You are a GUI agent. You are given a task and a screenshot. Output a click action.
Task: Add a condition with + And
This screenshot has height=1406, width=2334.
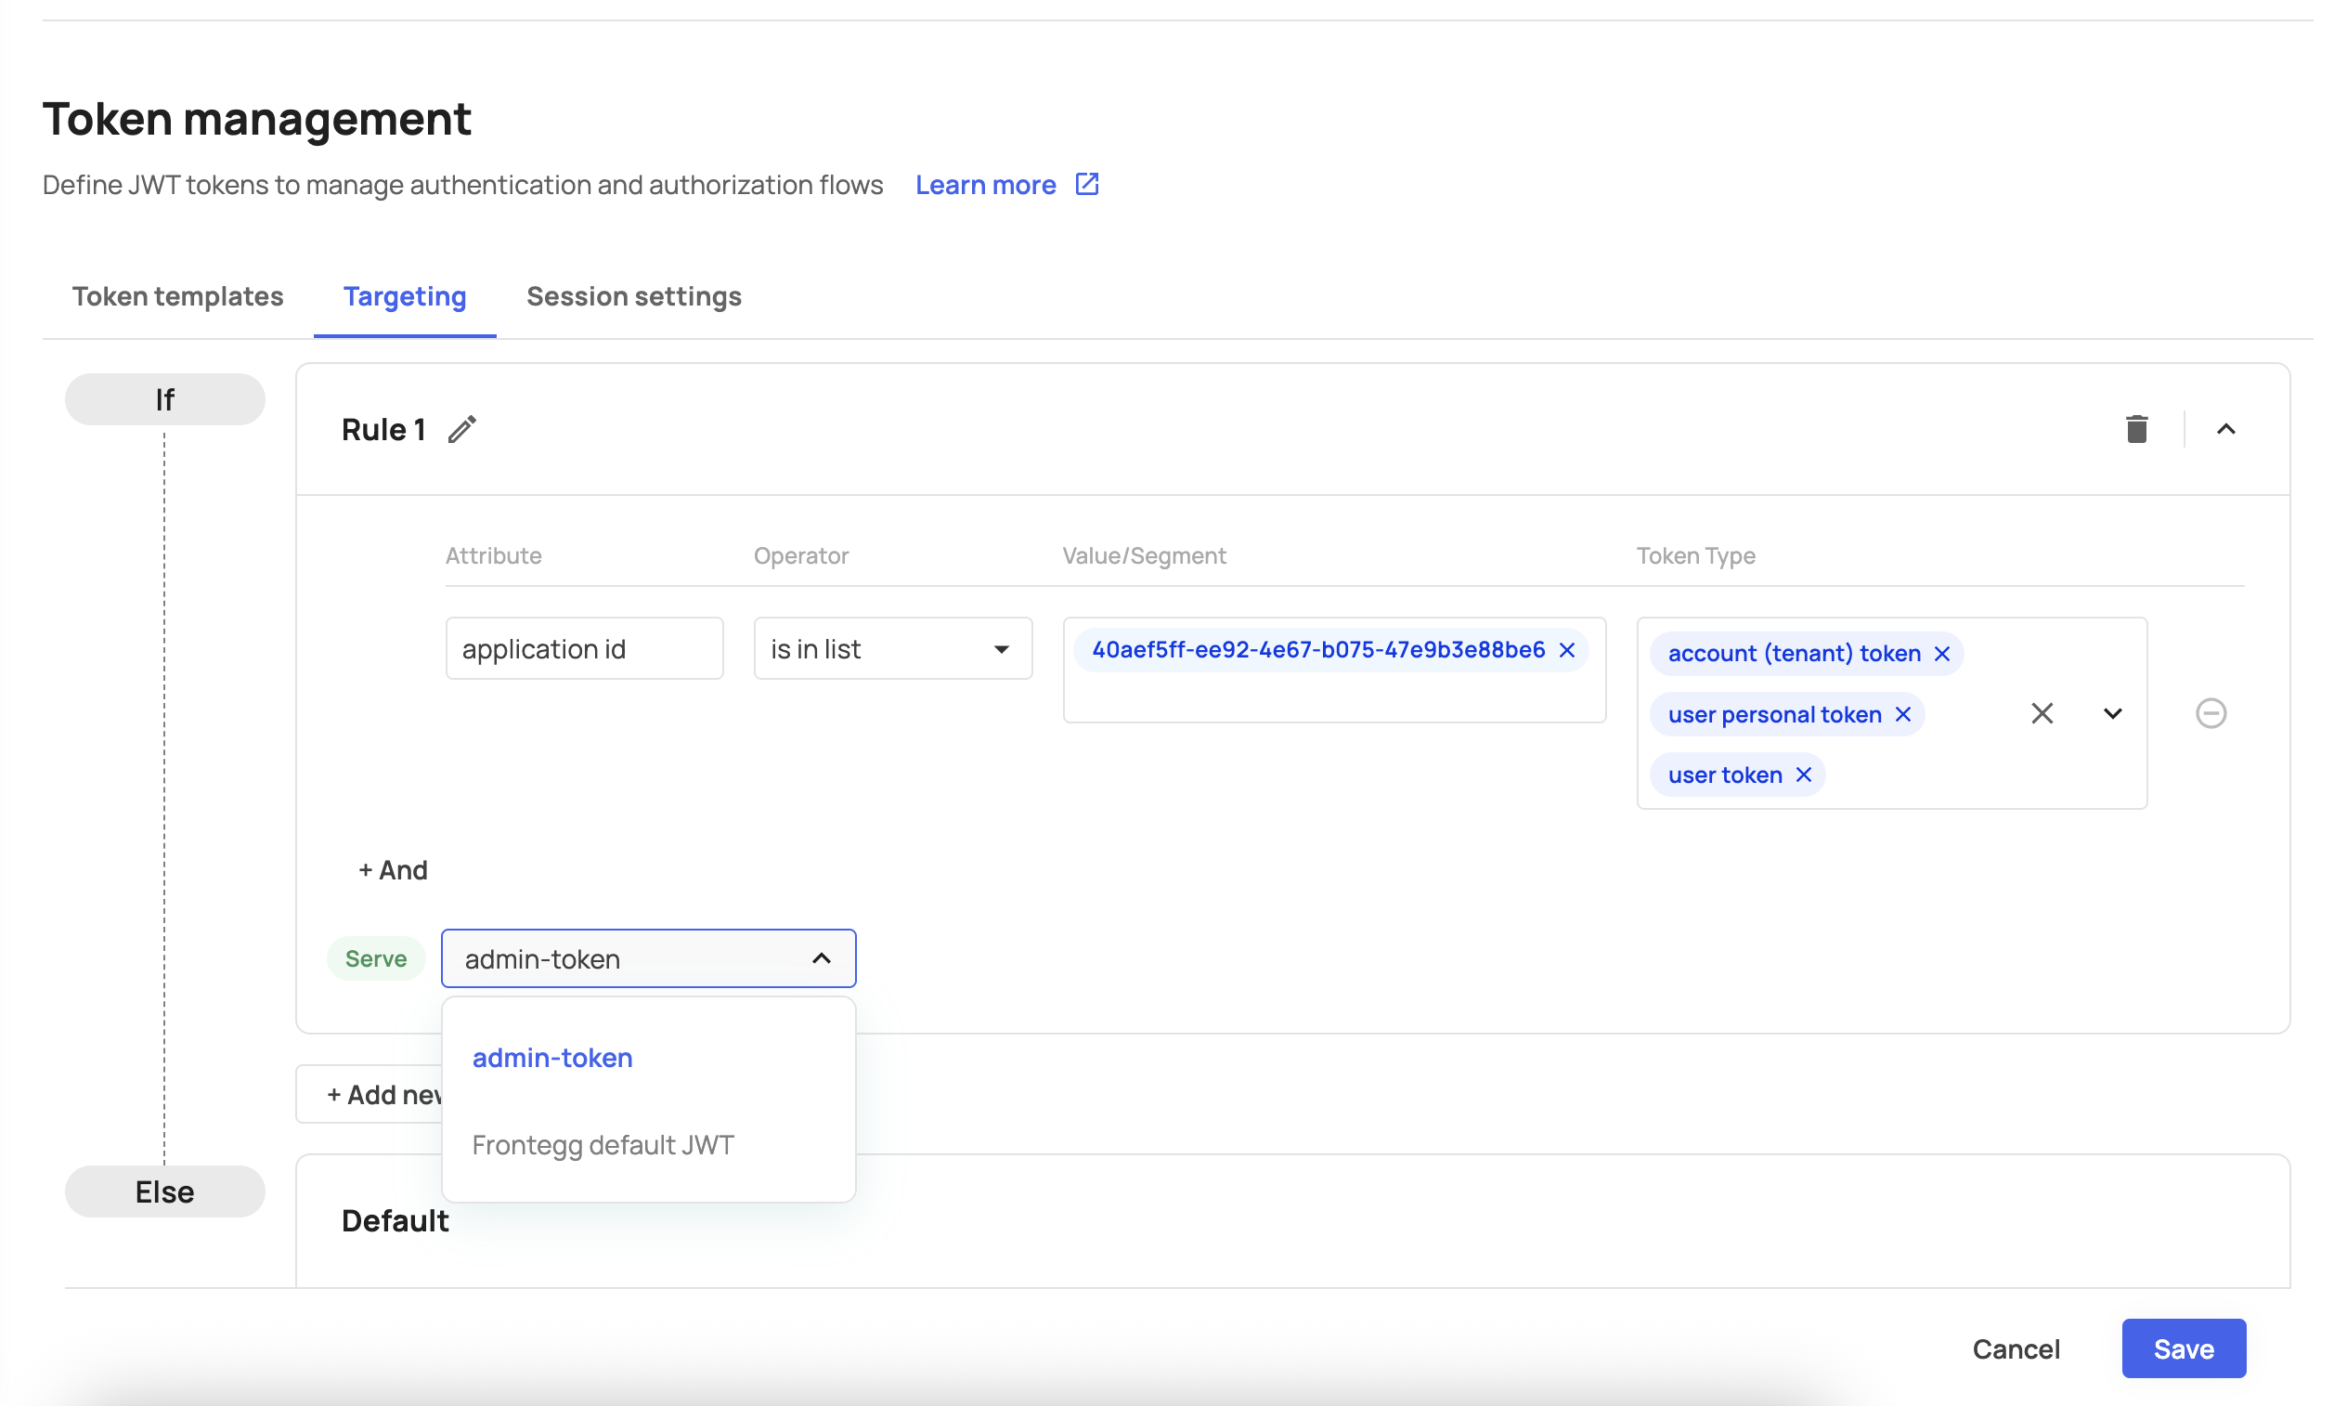click(393, 870)
